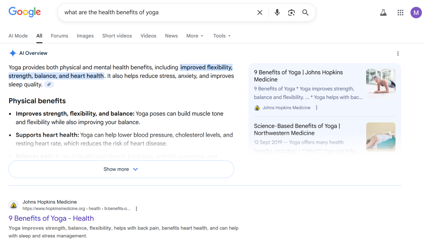Expand the More search categories dropdown
This screenshot has width=425, height=243.
pyautogui.click(x=195, y=36)
